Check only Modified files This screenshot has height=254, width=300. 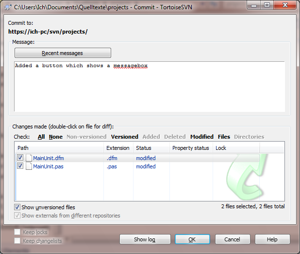(202, 137)
